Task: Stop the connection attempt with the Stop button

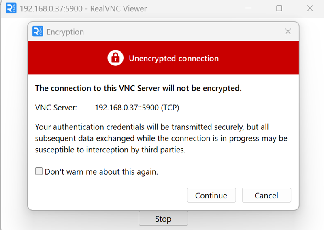Action: [x=163, y=219]
